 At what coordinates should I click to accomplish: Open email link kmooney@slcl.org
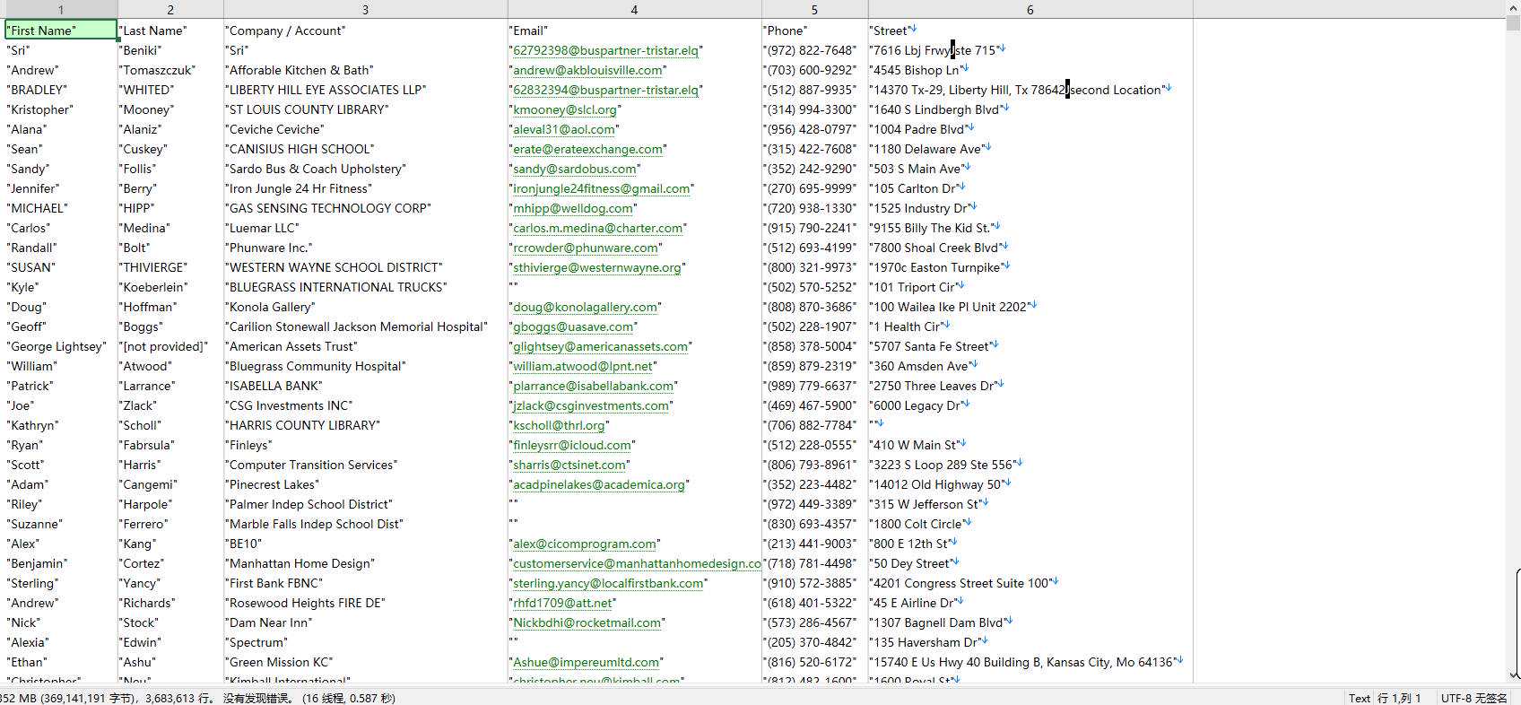pos(565,109)
